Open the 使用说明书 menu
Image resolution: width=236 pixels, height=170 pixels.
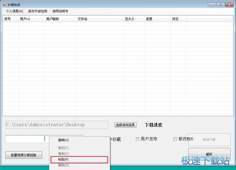tap(60, 11)
